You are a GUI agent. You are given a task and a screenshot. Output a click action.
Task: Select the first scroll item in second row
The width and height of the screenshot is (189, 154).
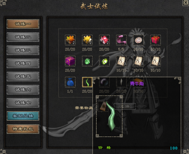click(121, 61)
